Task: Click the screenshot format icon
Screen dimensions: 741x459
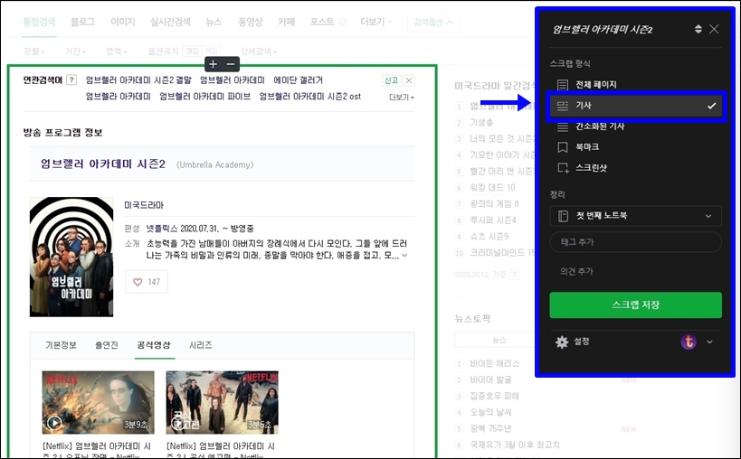Action: [563, 168]
